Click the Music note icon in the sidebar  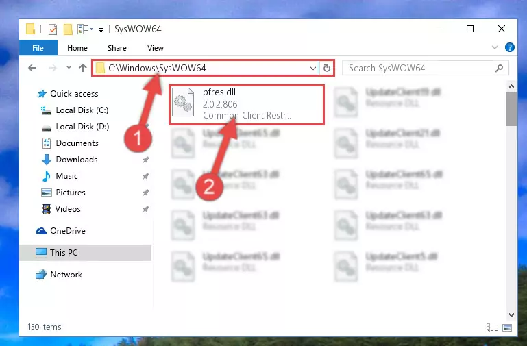click(47, 176)
